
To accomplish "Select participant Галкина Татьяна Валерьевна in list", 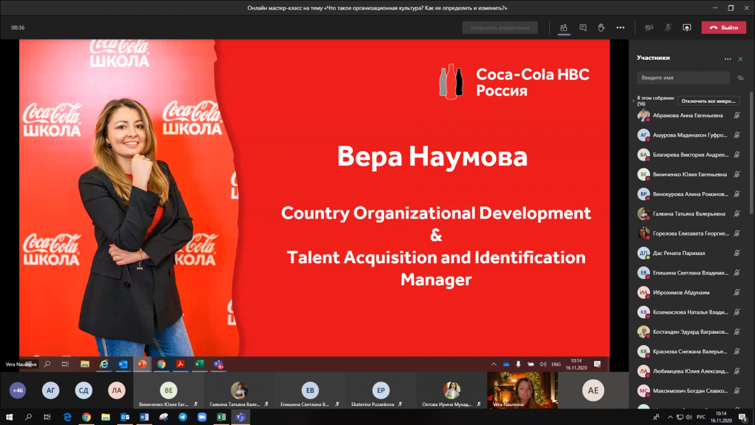I will point(689,213).
